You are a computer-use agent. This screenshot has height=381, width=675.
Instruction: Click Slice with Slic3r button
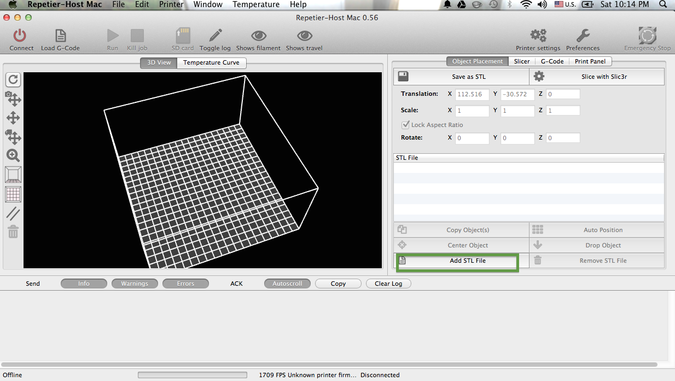coord(597,77)
